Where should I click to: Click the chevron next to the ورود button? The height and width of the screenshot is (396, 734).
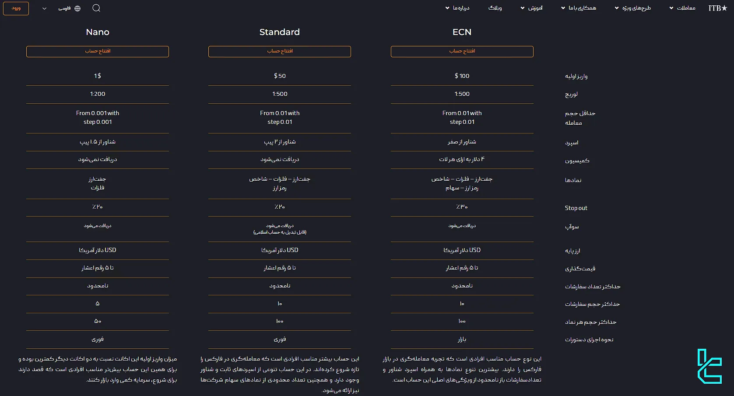[44, 8]
